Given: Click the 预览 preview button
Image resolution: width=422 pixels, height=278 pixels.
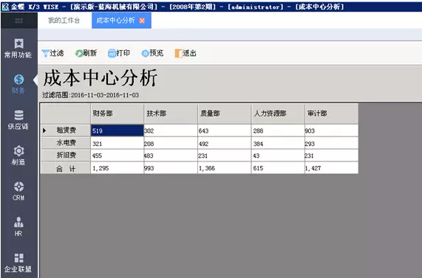Looking at the screenshot, I should 152,53.
